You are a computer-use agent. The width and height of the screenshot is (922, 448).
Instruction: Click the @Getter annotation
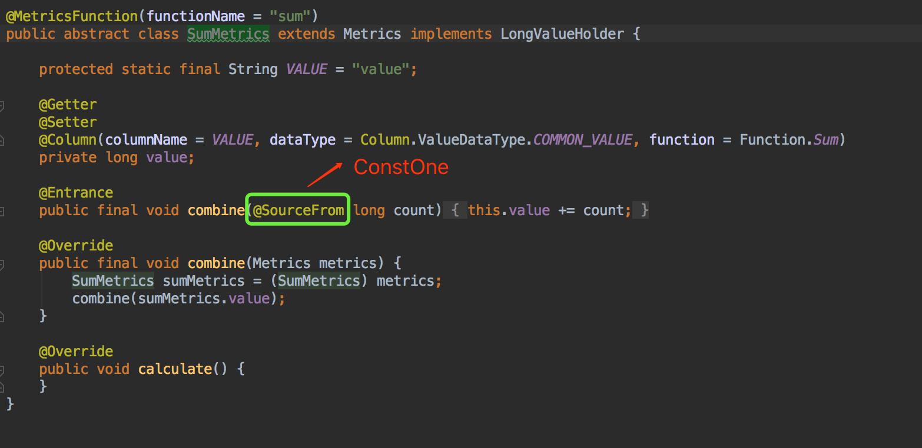pos(68,104)
